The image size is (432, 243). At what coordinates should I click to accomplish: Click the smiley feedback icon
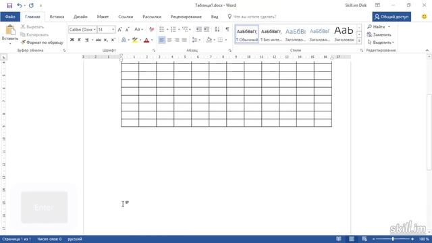tap(425, 16)
